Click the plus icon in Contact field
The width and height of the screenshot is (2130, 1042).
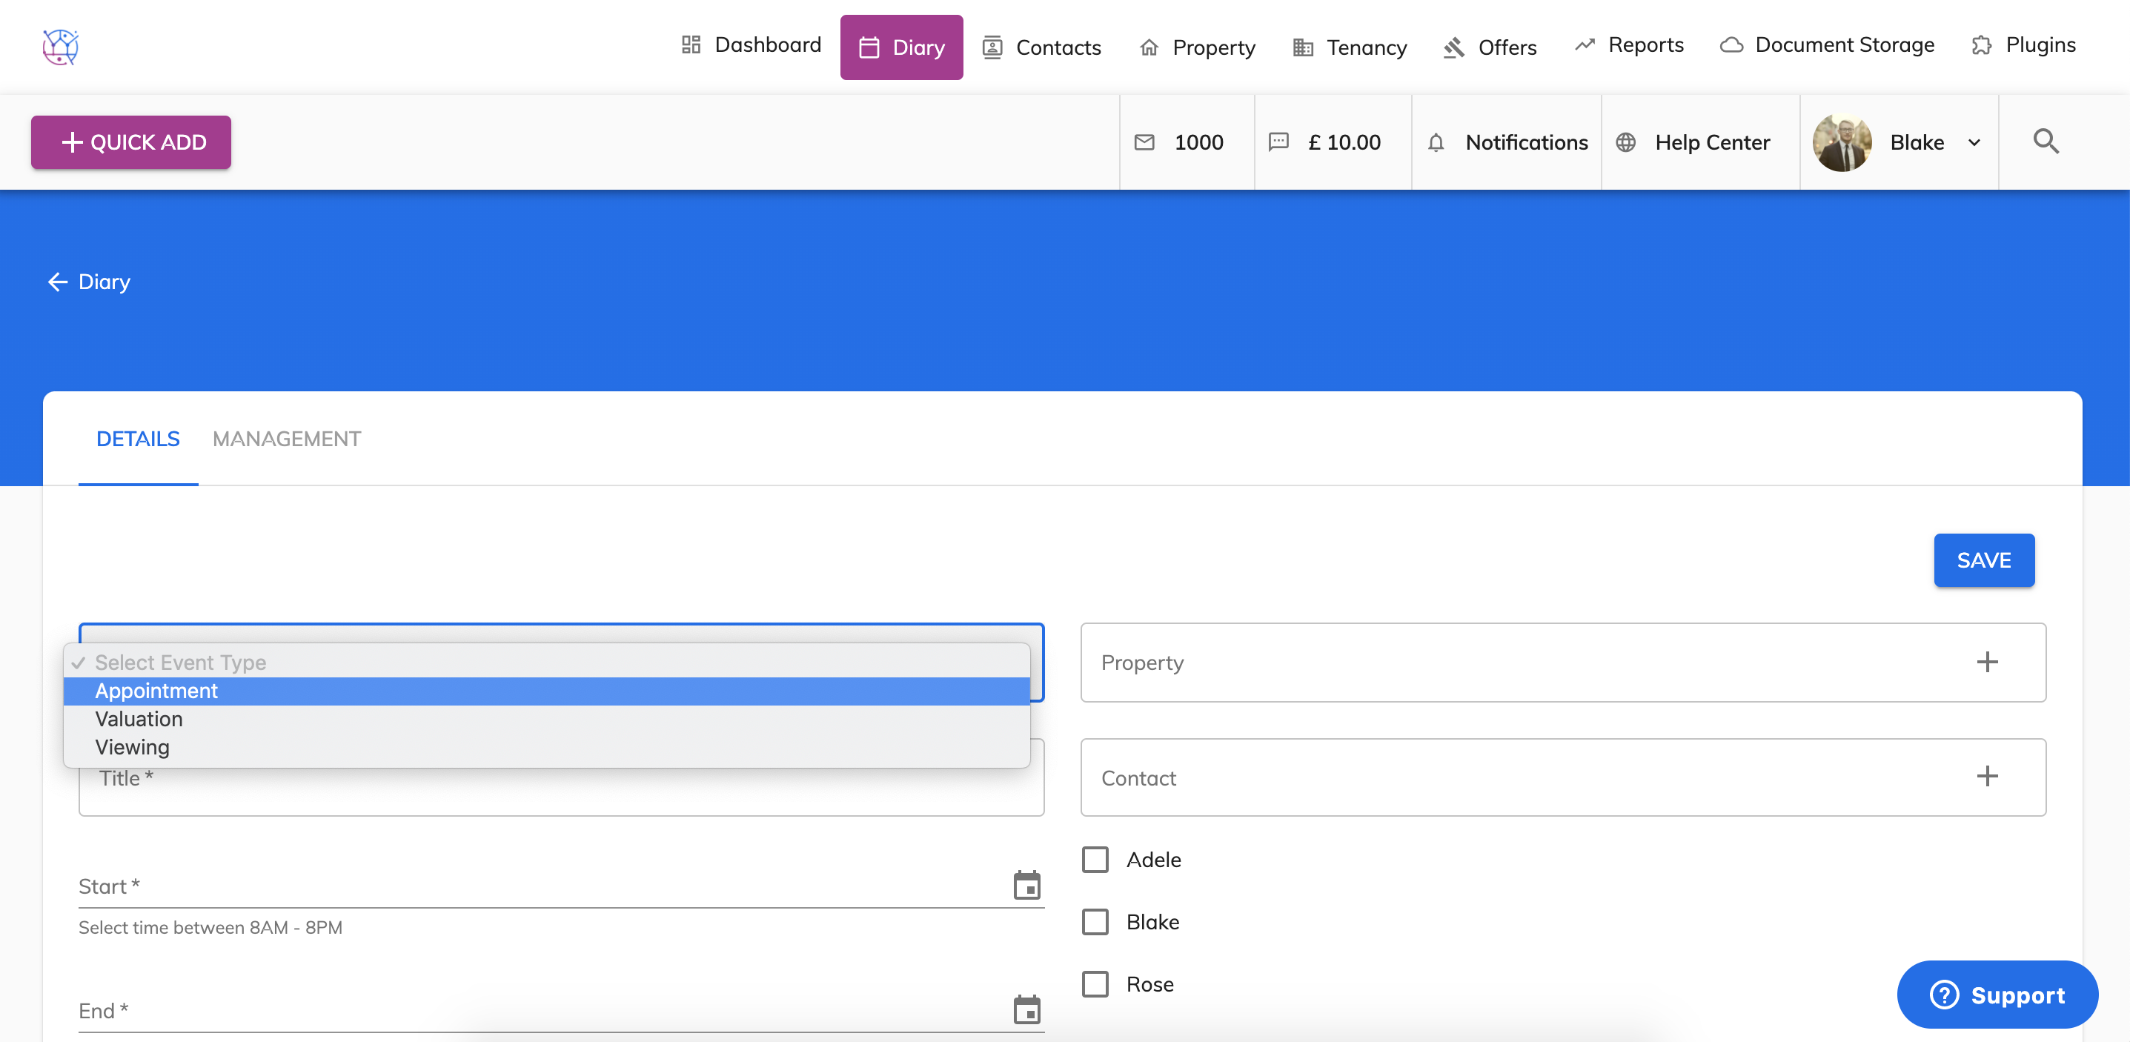(1986, 776)
